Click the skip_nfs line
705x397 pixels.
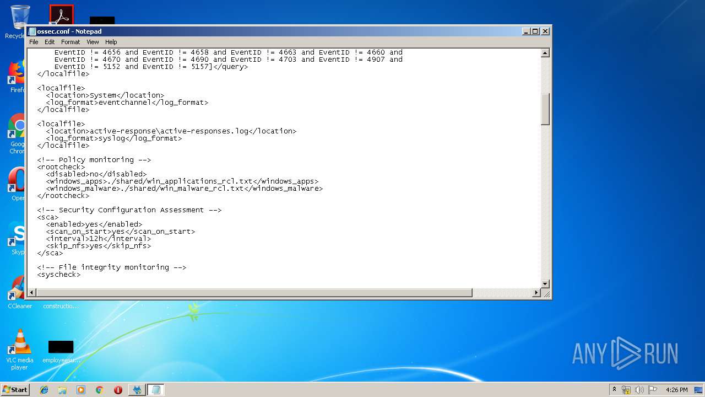[x=98, y=246]
